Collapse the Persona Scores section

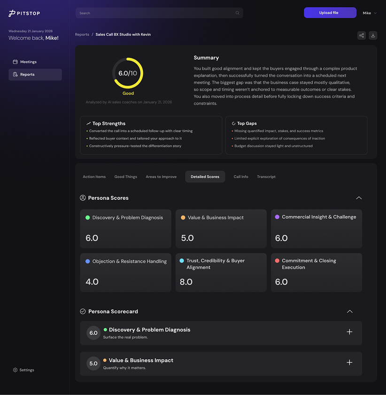click(359, 198)
